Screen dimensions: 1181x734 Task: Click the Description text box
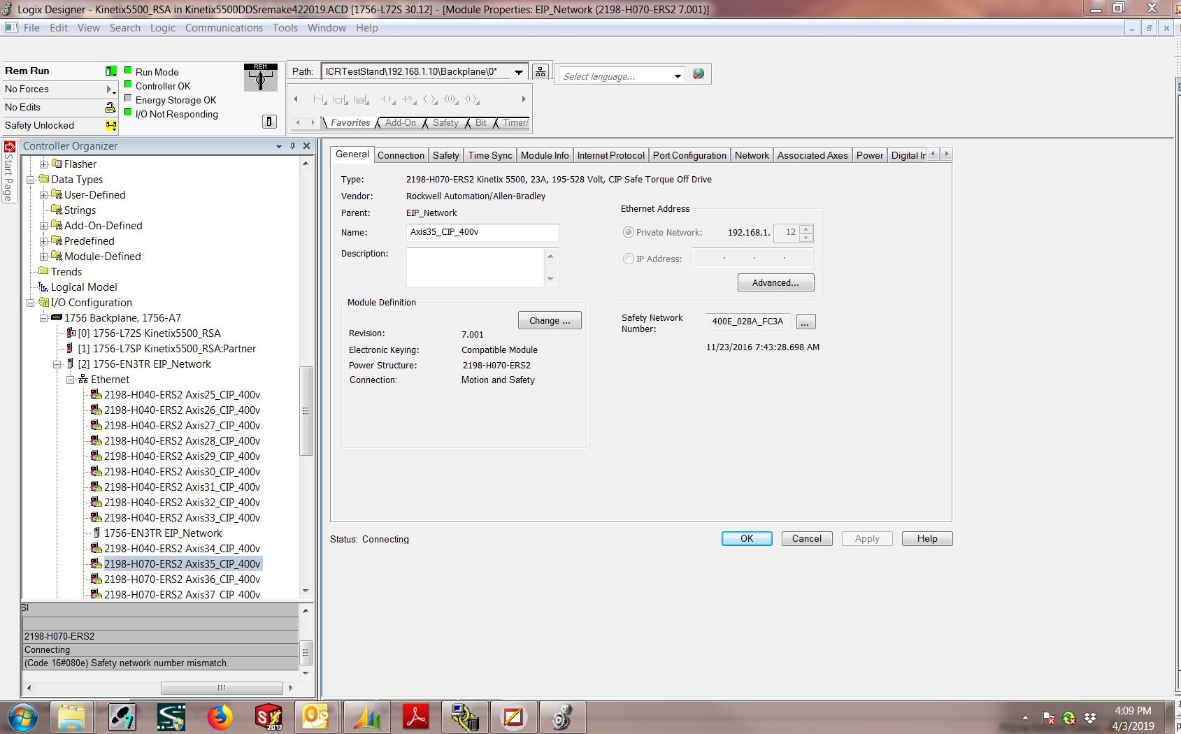click(475, 267)
